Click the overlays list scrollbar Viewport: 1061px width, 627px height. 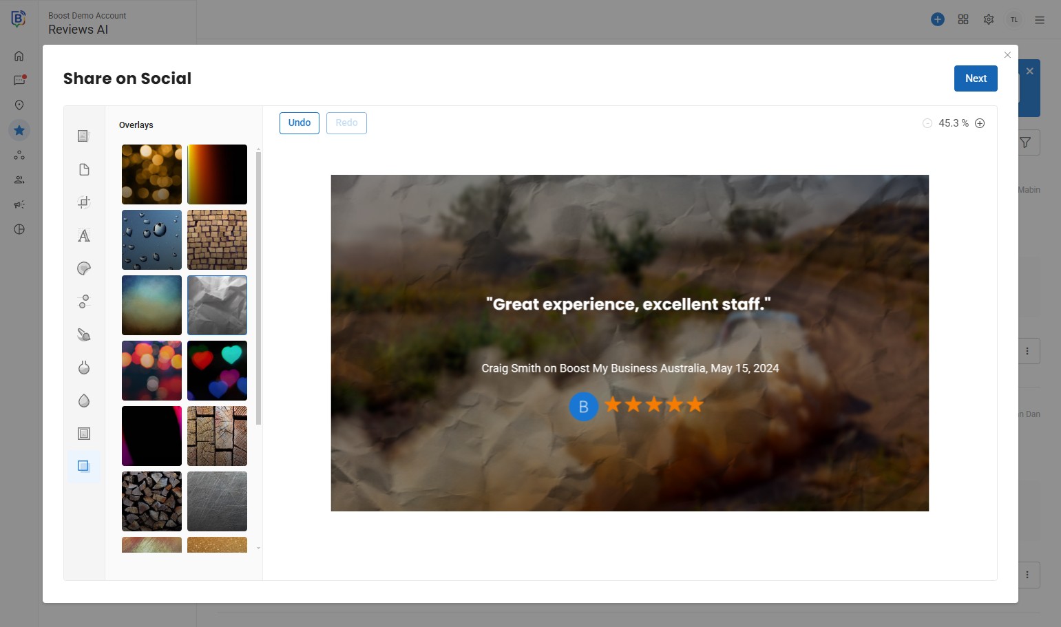pos(259,288)
